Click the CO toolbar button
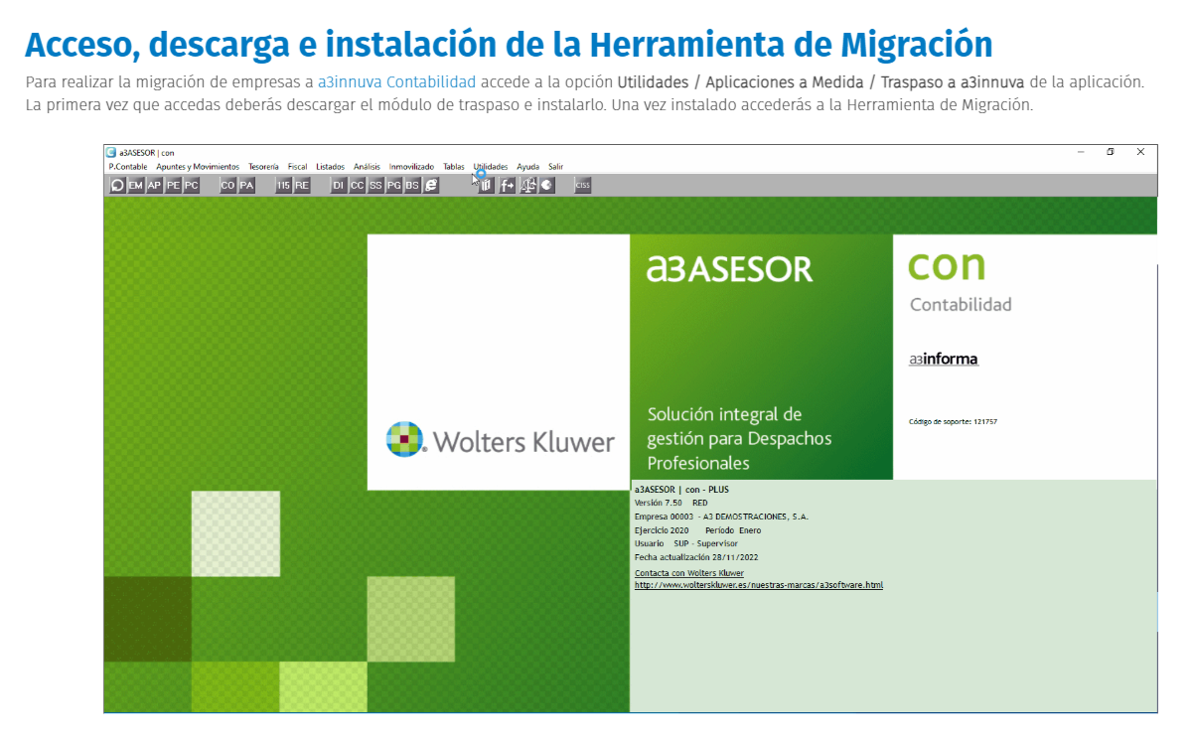Viewport: 1194px width, 741px height. (227, 185)
